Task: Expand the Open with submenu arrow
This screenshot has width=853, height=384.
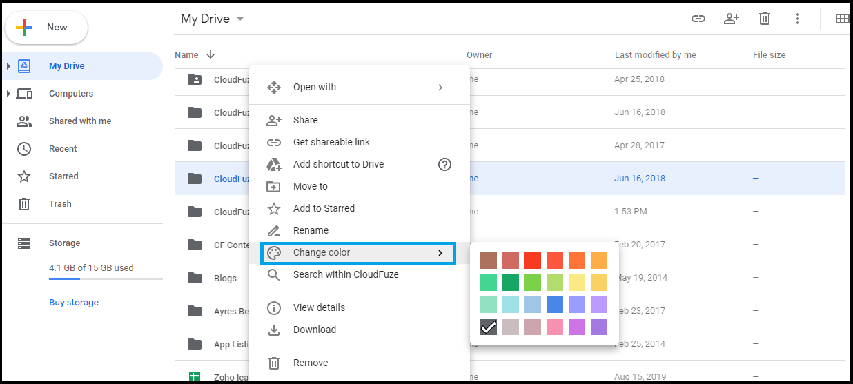Action: click(x=440, y=88)
